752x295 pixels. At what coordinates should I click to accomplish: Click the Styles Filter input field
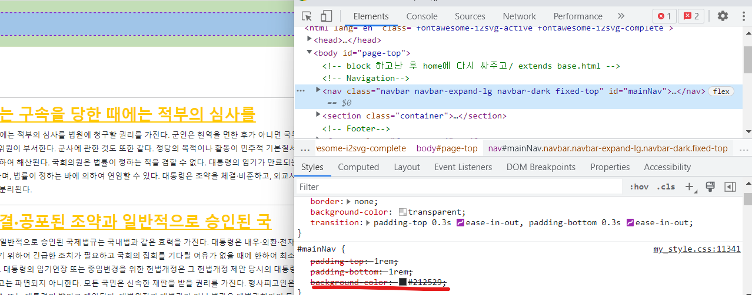point(459,187)
